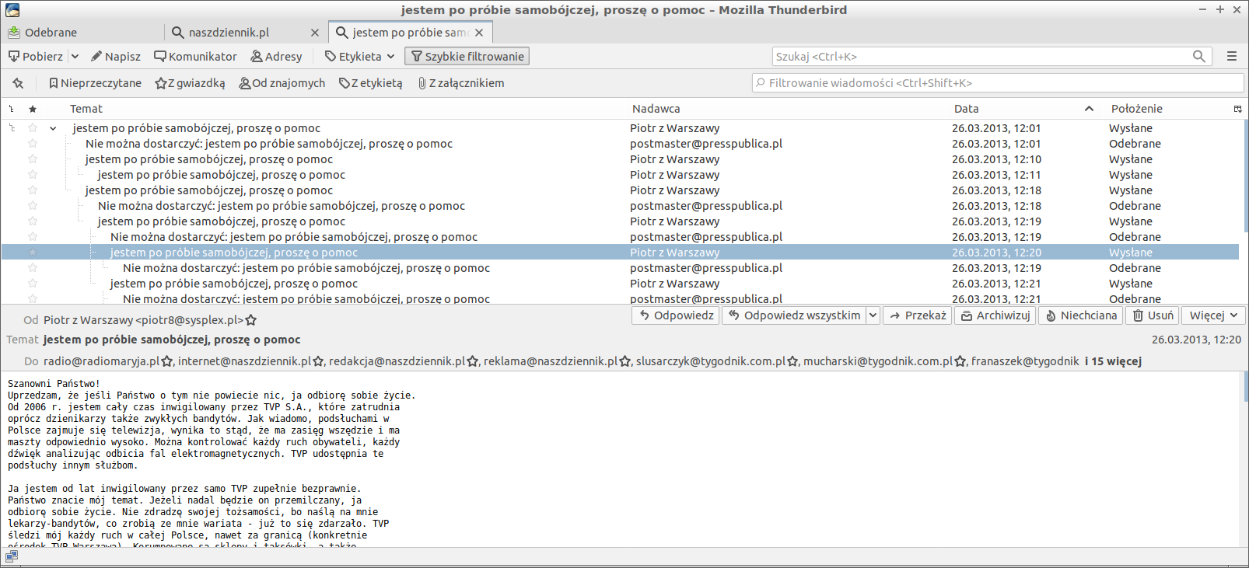
Task: Open the hamburger application menu
Action: 1232,57
